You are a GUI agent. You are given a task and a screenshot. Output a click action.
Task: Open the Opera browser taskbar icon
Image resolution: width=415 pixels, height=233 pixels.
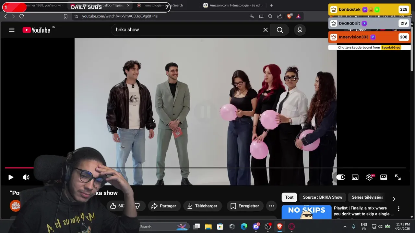pyautogui.click(x=291, y=227)
